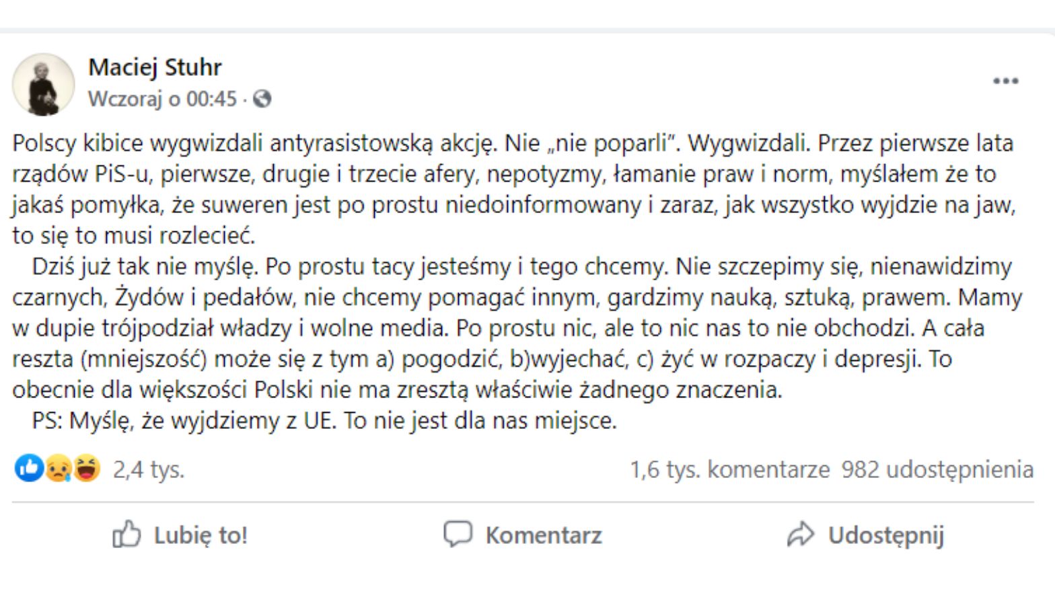Click the PS line about leaving the UE
The image size is (1055, 593).
coord(324,421)
